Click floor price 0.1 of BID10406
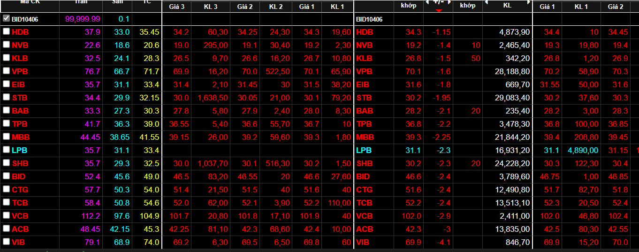Screen dimensions: 639x252 coord(124,19)
